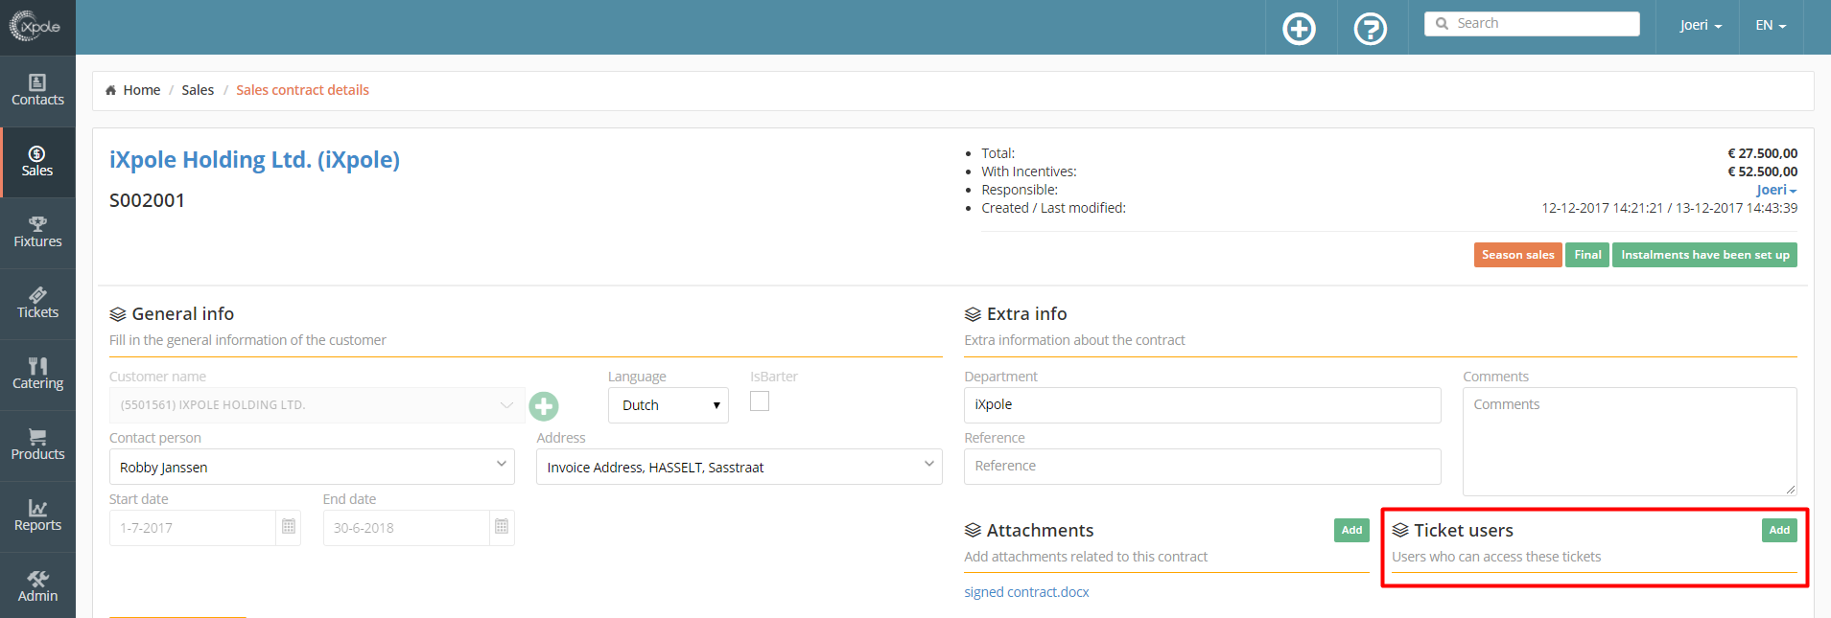
Task: Click contract number S002001
Action: coord(147,200)
